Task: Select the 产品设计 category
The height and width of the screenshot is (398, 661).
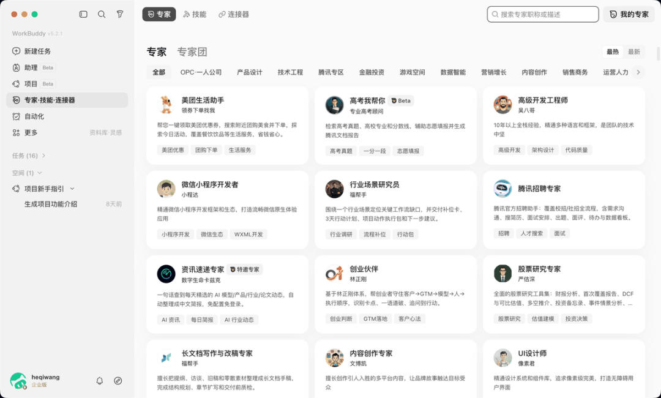Action: [x=250, y=72]
